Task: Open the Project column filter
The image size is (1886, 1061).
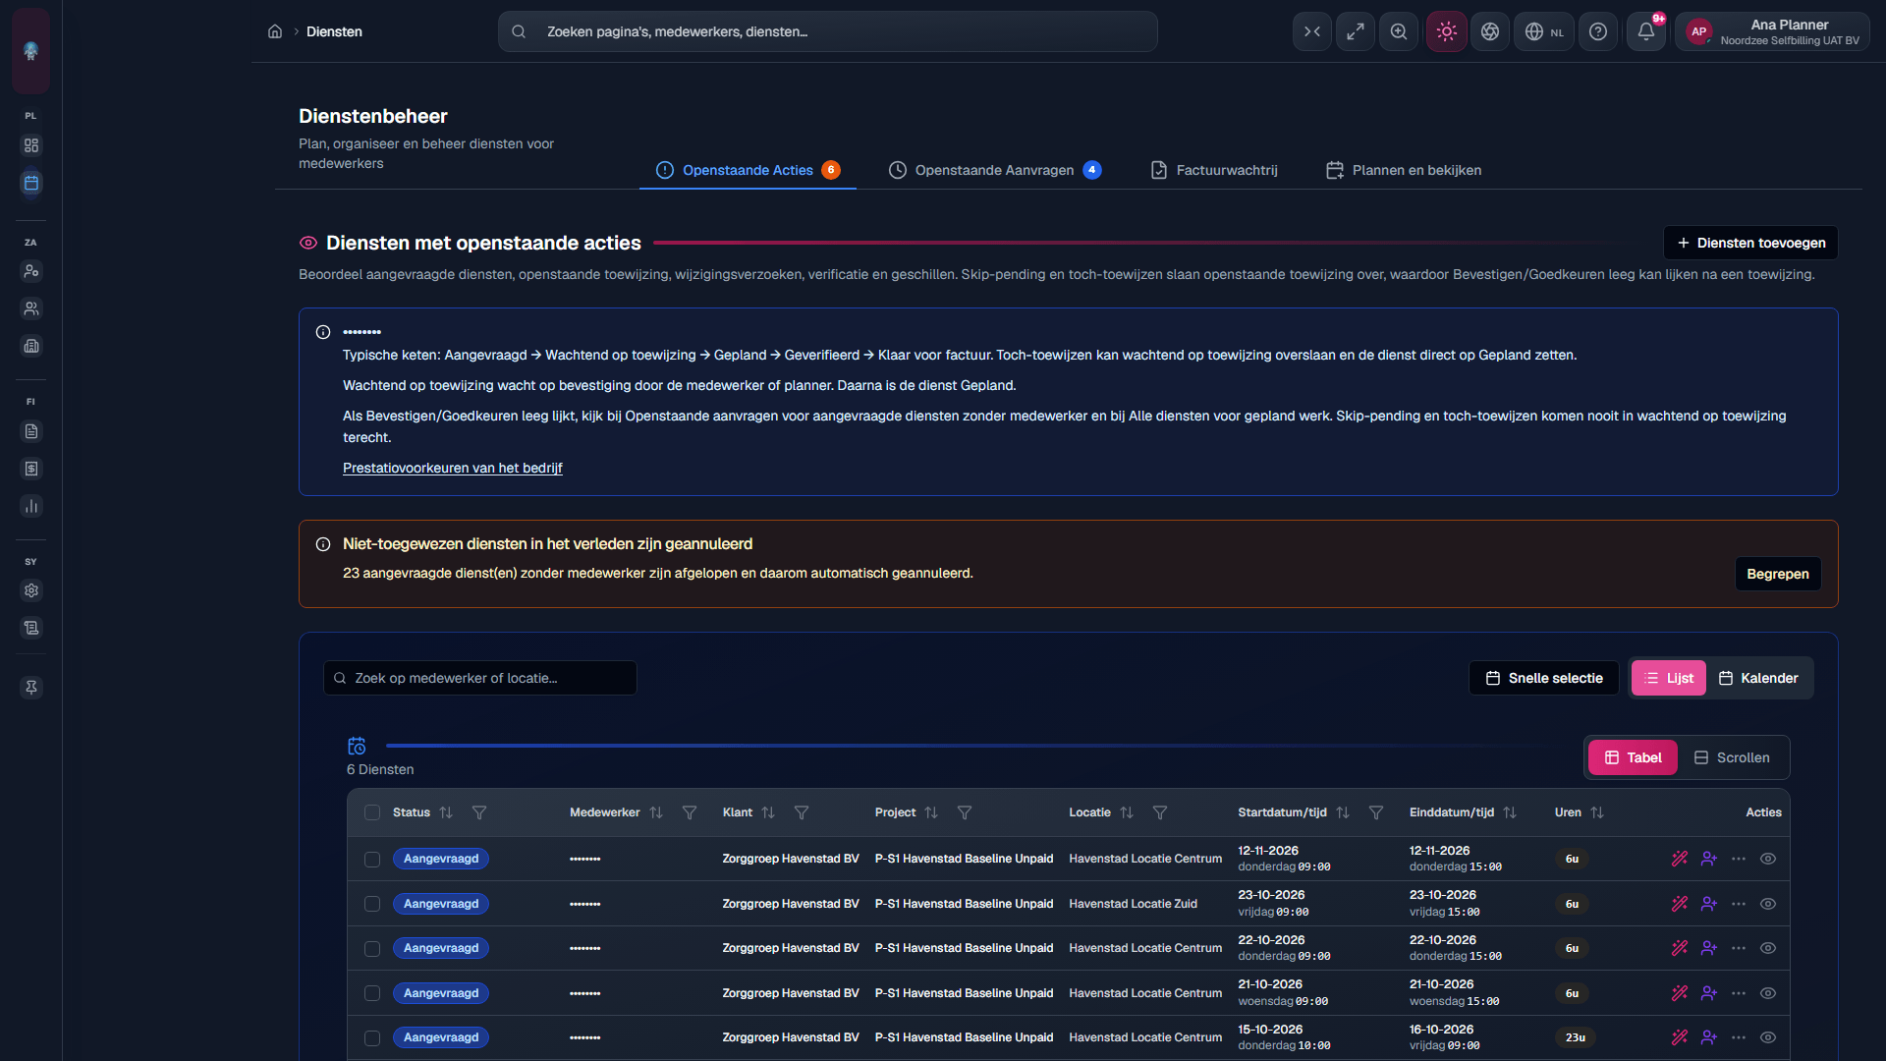Action: 965,812
